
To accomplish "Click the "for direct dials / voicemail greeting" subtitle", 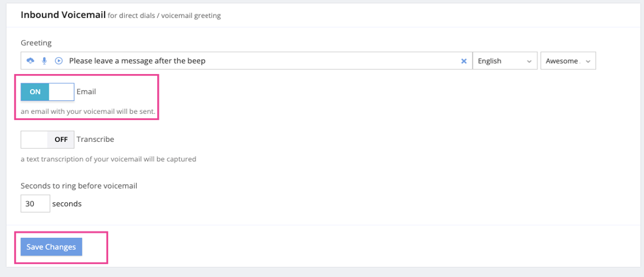I will click(165, 16).
